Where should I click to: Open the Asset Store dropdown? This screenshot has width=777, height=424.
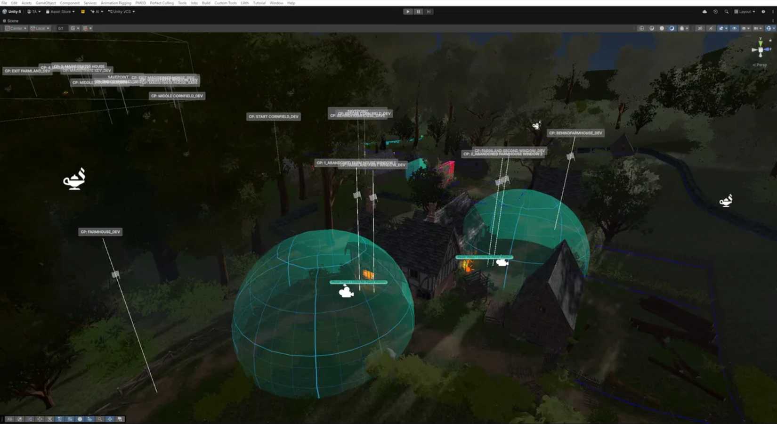point(60,11)
